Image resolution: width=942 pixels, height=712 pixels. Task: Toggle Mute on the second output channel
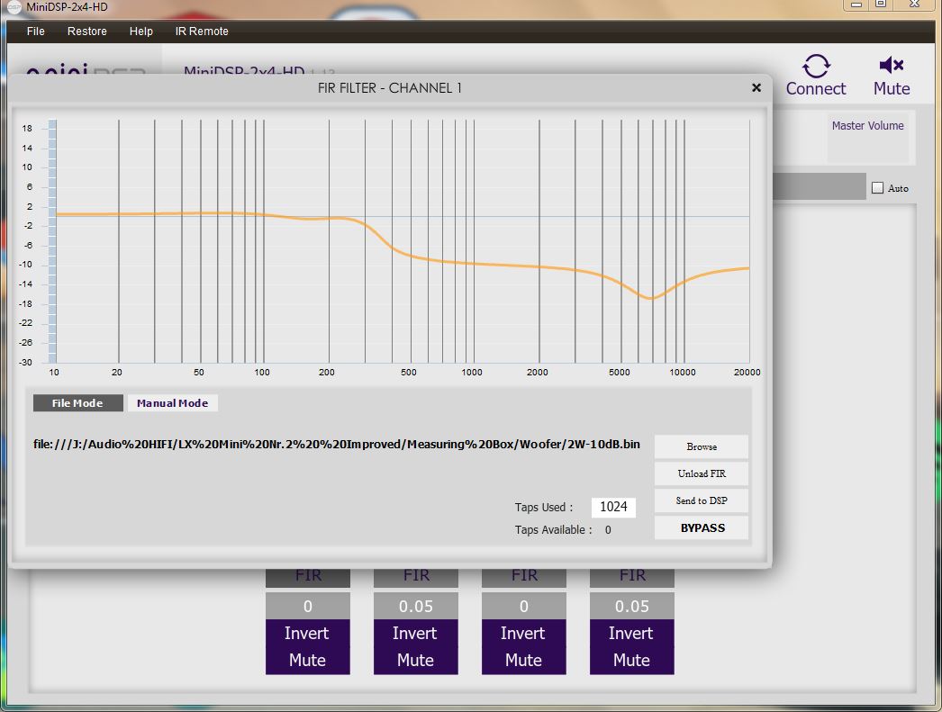tap(416, 661)
